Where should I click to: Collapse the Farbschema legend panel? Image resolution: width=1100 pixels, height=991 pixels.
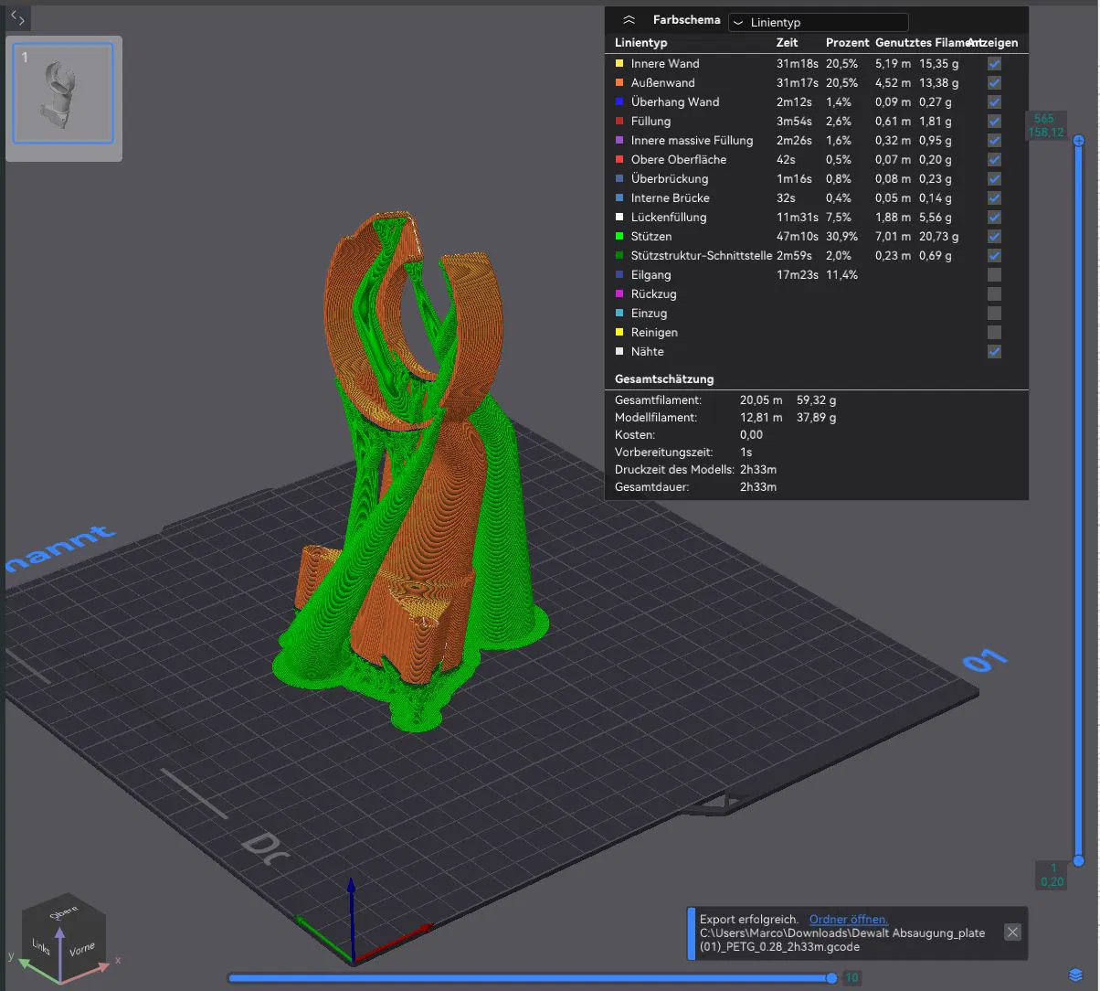pos(629,20)
